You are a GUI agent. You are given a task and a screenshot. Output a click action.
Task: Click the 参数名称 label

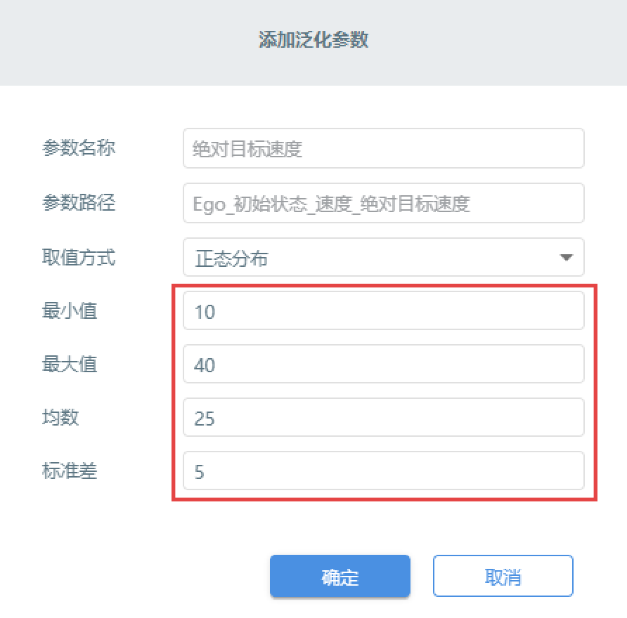[79, 147]
